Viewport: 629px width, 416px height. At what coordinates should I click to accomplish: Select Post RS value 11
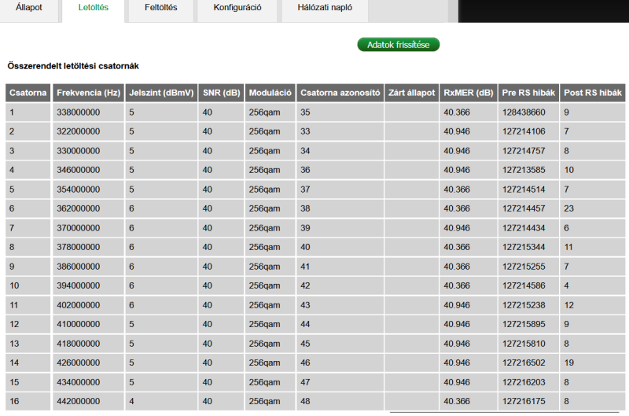(x=593, y=247)
